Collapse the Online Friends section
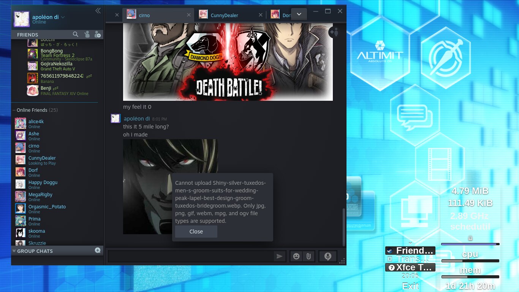This screenshot has width=519, height=292. coord(14,110)
